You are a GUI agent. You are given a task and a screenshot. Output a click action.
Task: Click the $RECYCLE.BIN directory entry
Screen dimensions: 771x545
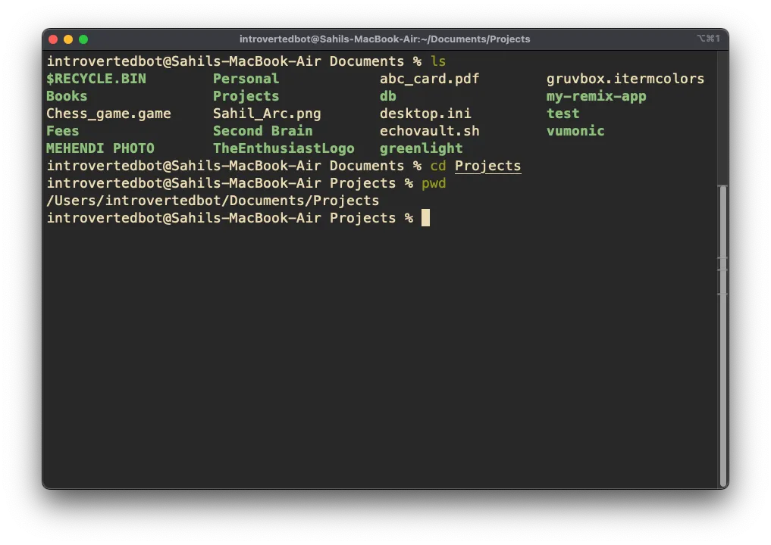click(96, 79)
